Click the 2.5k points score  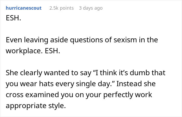coord(61,8)
